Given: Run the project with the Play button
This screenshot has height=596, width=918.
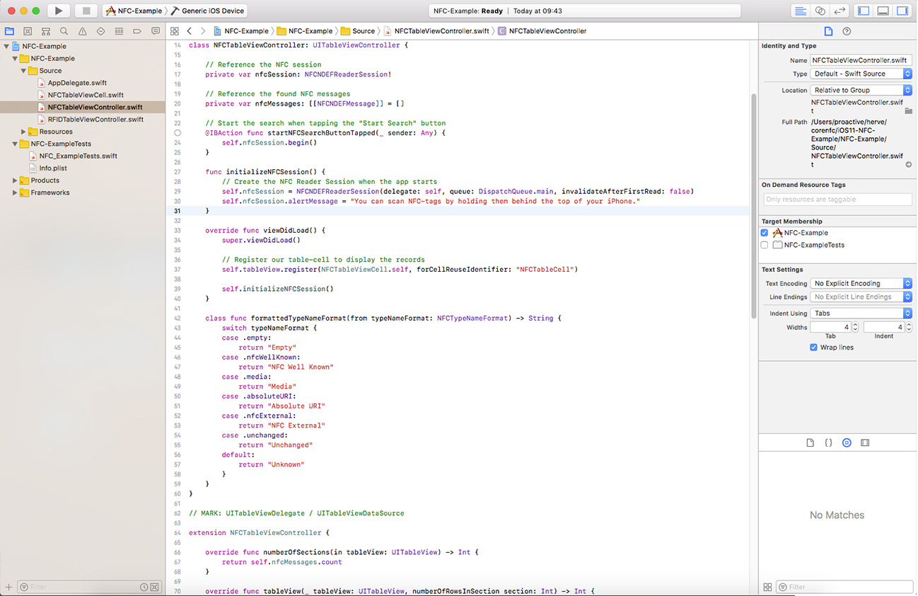Looking at the screenshot, I should tap(59, 11).
